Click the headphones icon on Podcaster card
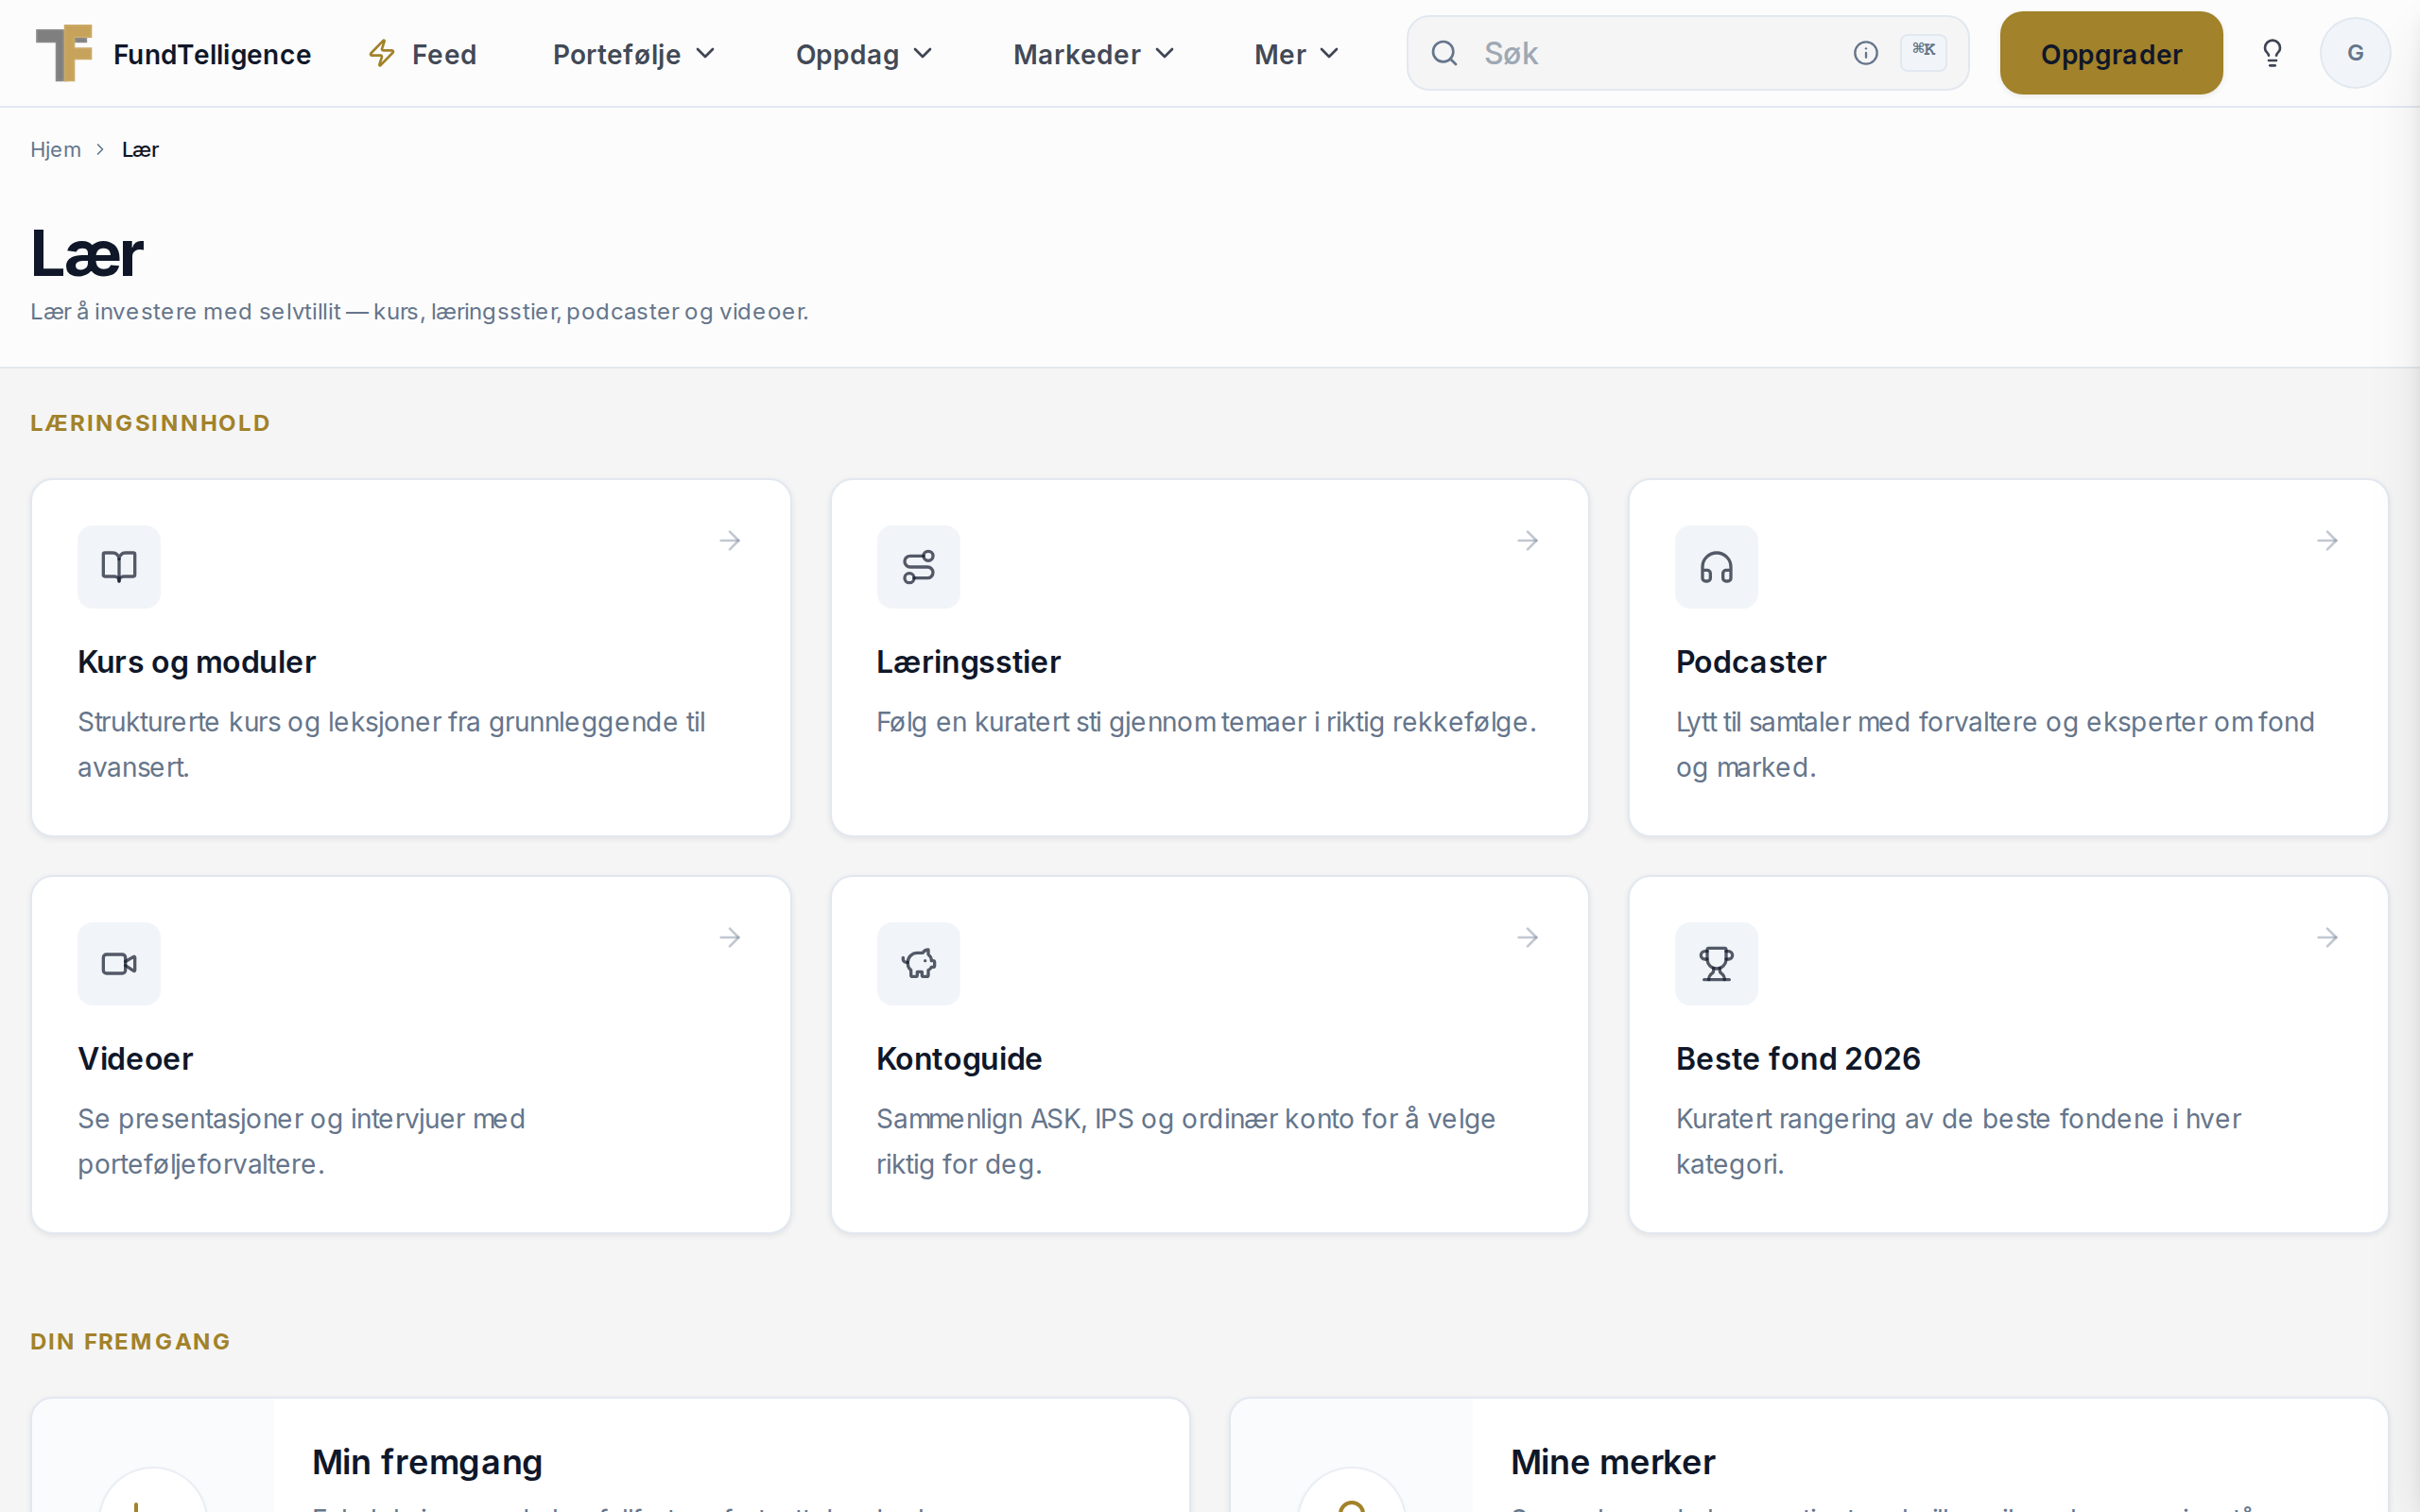2420x1512 pixels. pos(1716,567)
